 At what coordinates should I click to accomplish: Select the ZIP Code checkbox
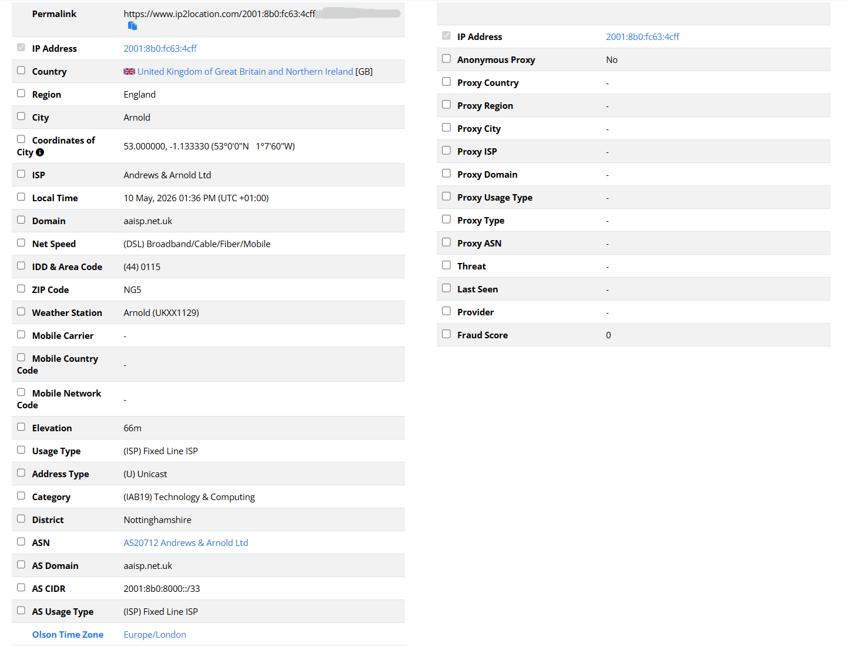click(x=21, y=289)
